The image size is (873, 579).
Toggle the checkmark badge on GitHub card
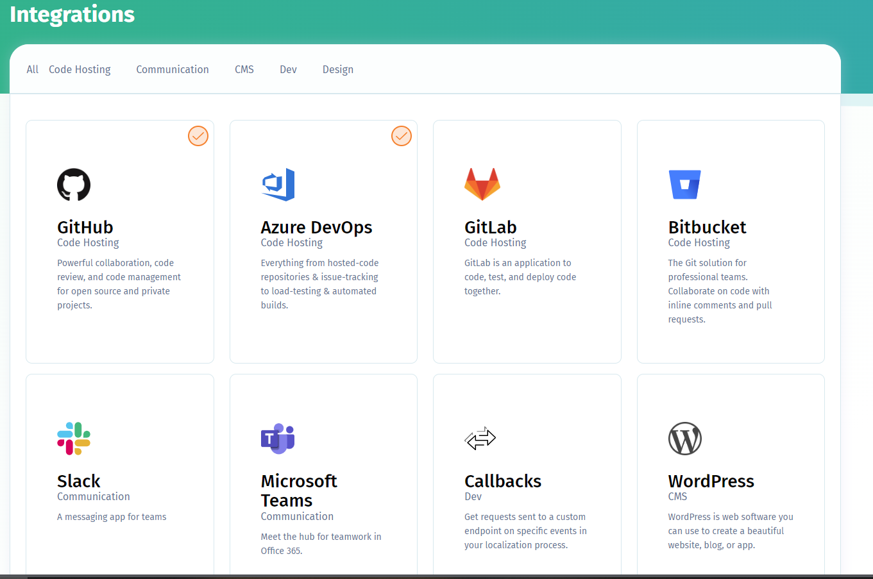coord(198,136)
